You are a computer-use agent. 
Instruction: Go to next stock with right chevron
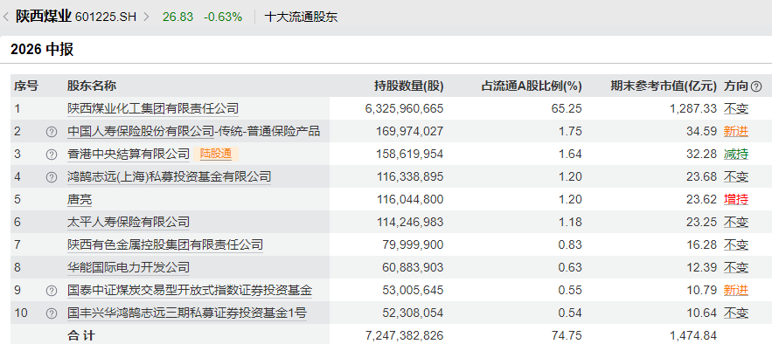[146, 17]
